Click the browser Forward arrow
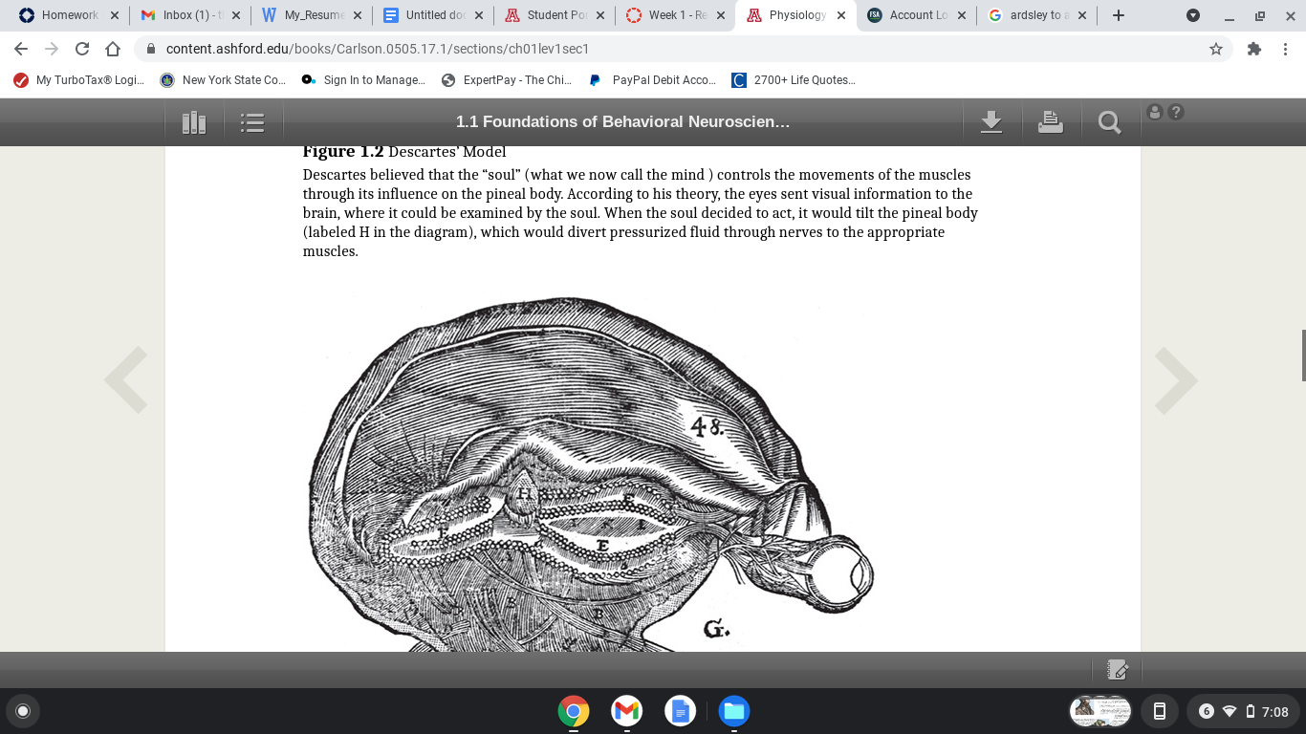This screenshot has height=734, width=1306. 52,49
